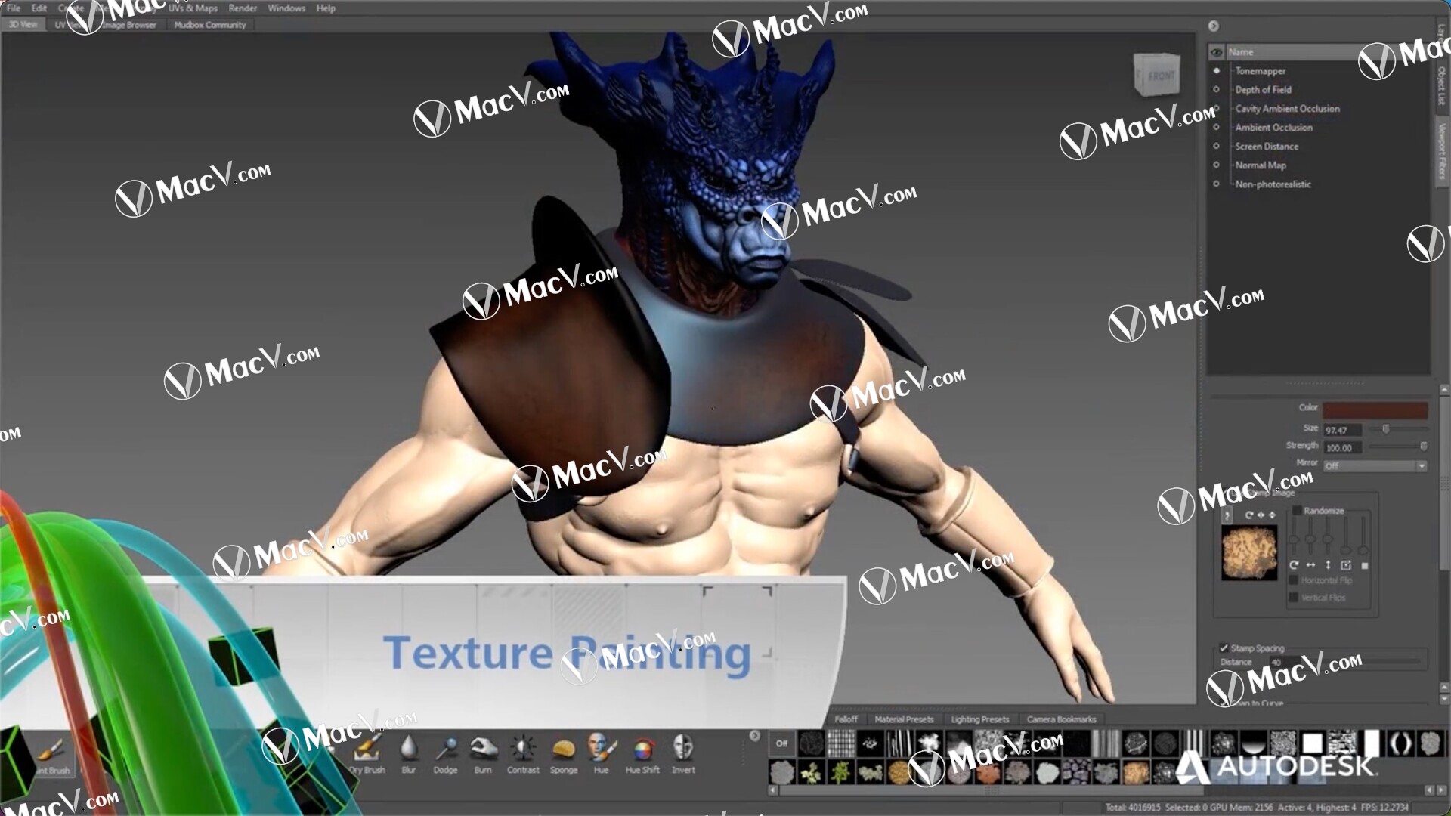Open the Edit menu
Image resolution: width=1451 pixels, height=816 pixels.
(x=39, y=8)
